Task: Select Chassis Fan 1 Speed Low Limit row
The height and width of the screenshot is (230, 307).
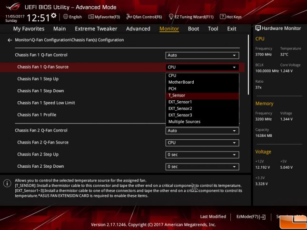Action: pyautogui.click(x=83, y=103)
